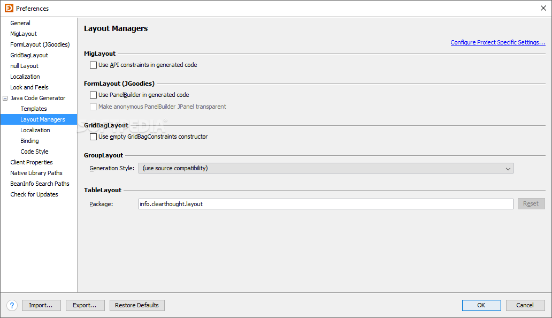Collapse the Java Code Generator tree node
This screenshot has height=318, width=552.
pos(5,98)
